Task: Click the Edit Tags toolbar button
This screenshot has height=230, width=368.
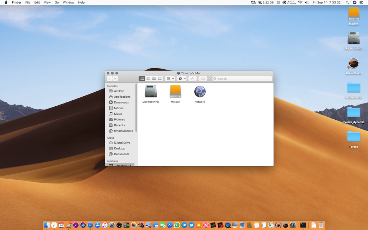Action: point(203,79)
